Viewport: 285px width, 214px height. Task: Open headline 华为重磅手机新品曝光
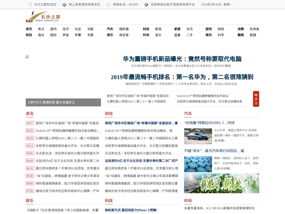182,59
